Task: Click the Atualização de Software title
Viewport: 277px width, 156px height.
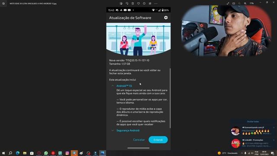Action: click(130, 18)
